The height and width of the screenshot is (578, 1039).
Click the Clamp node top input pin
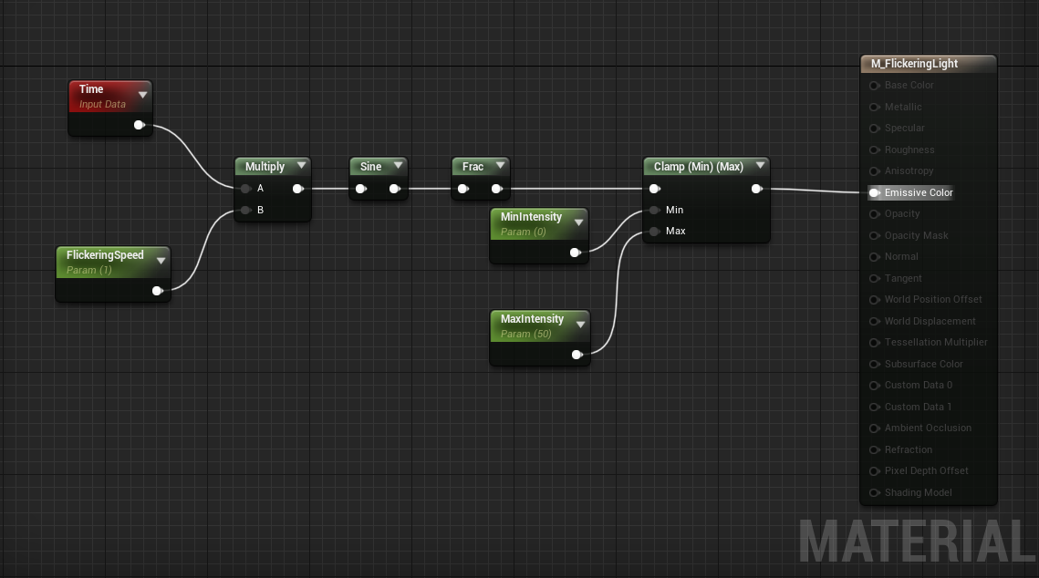(655, 189)
